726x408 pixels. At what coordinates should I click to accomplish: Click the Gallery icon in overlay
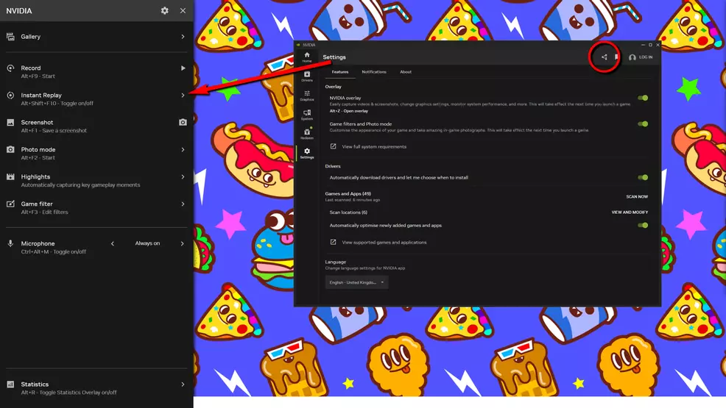pos(10,37)
